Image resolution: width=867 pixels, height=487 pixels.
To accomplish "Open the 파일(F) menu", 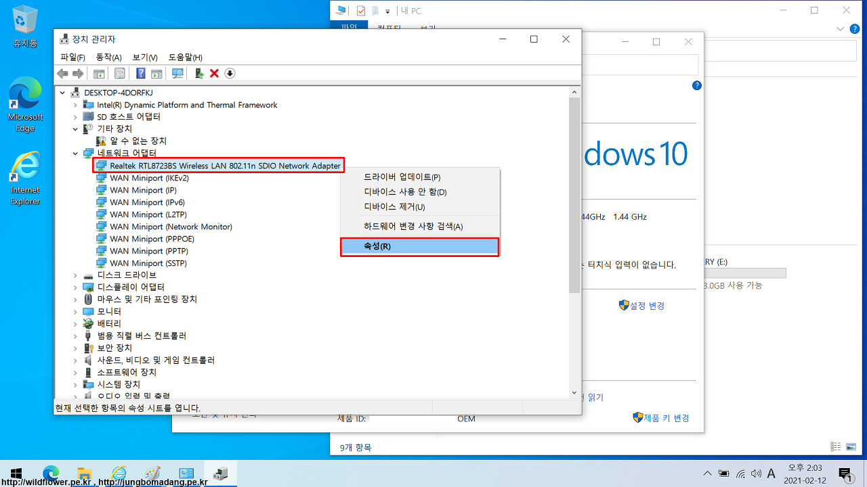I will tap(72, 57).
